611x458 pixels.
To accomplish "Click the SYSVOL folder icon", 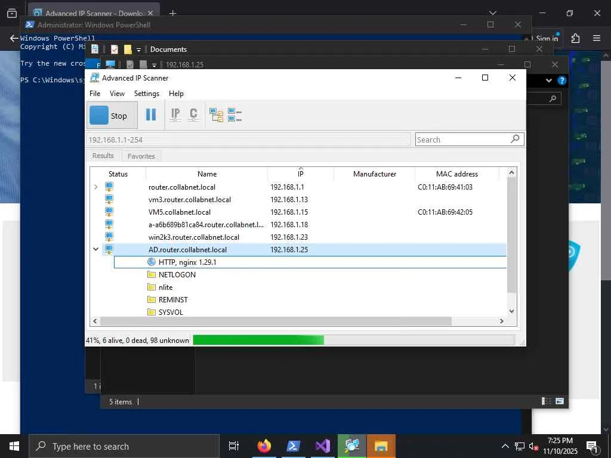I will pos(152,312).
